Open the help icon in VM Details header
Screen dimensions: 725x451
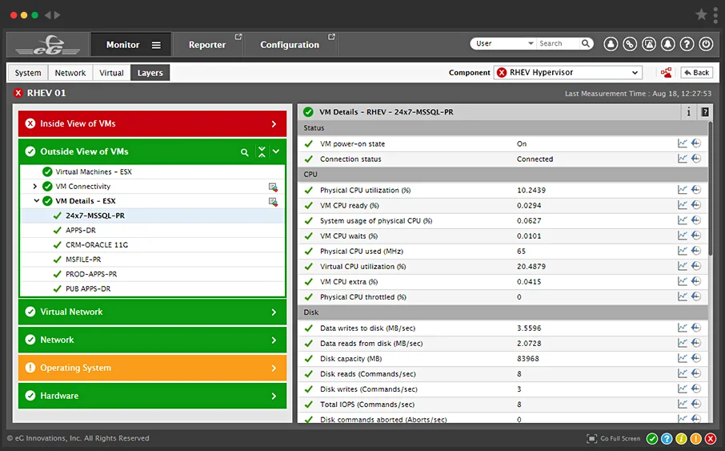pyautogui.click(x=705, y=111)
